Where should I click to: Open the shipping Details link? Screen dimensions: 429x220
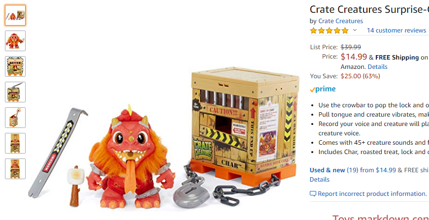(x=378, y=66)
